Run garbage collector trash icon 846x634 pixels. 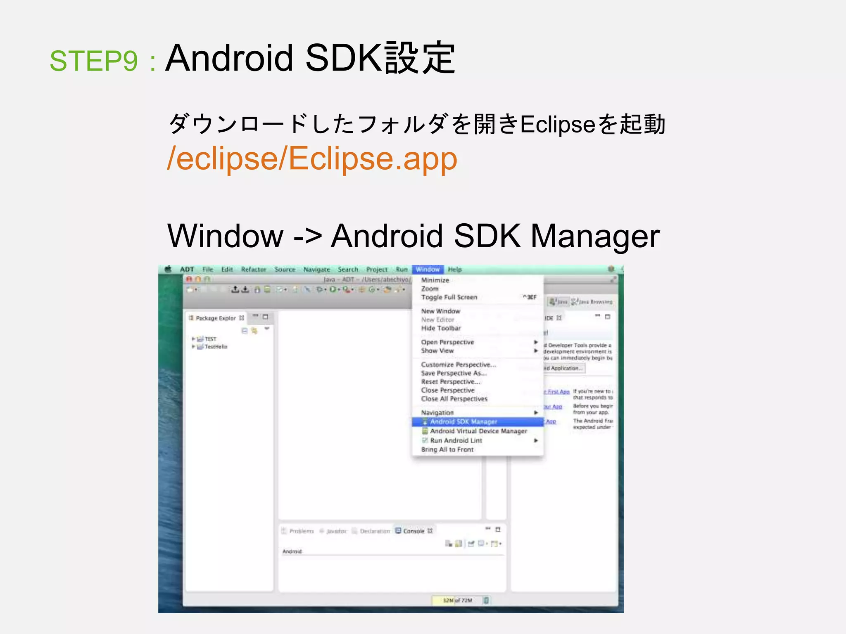[486, 600]
